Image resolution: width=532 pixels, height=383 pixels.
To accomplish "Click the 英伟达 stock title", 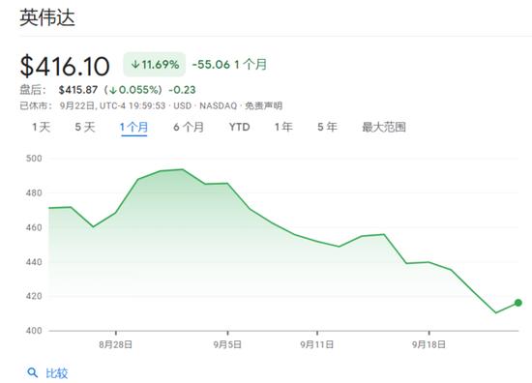I will tap(47, 17).
